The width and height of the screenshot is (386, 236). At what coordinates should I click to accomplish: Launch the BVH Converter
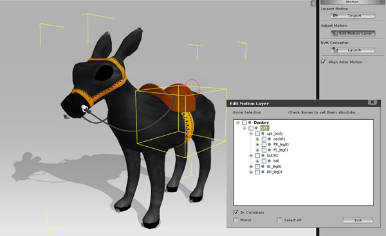coord(353,50)
